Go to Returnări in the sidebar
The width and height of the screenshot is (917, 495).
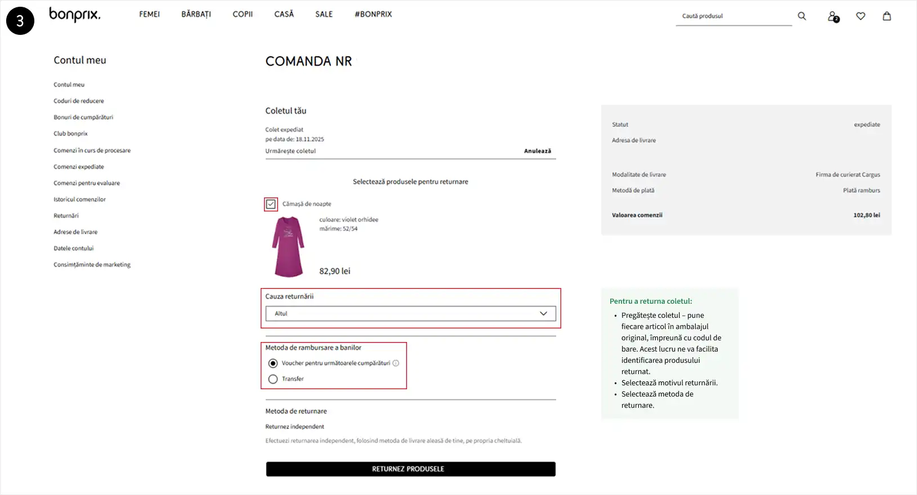66,216
